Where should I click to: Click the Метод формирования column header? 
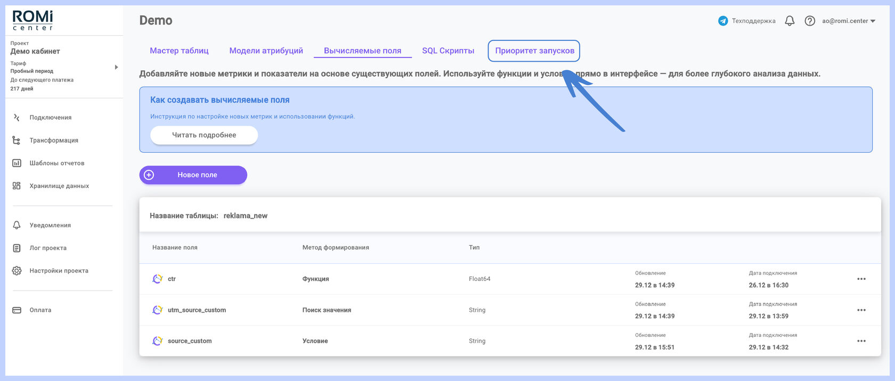[336, 247]
